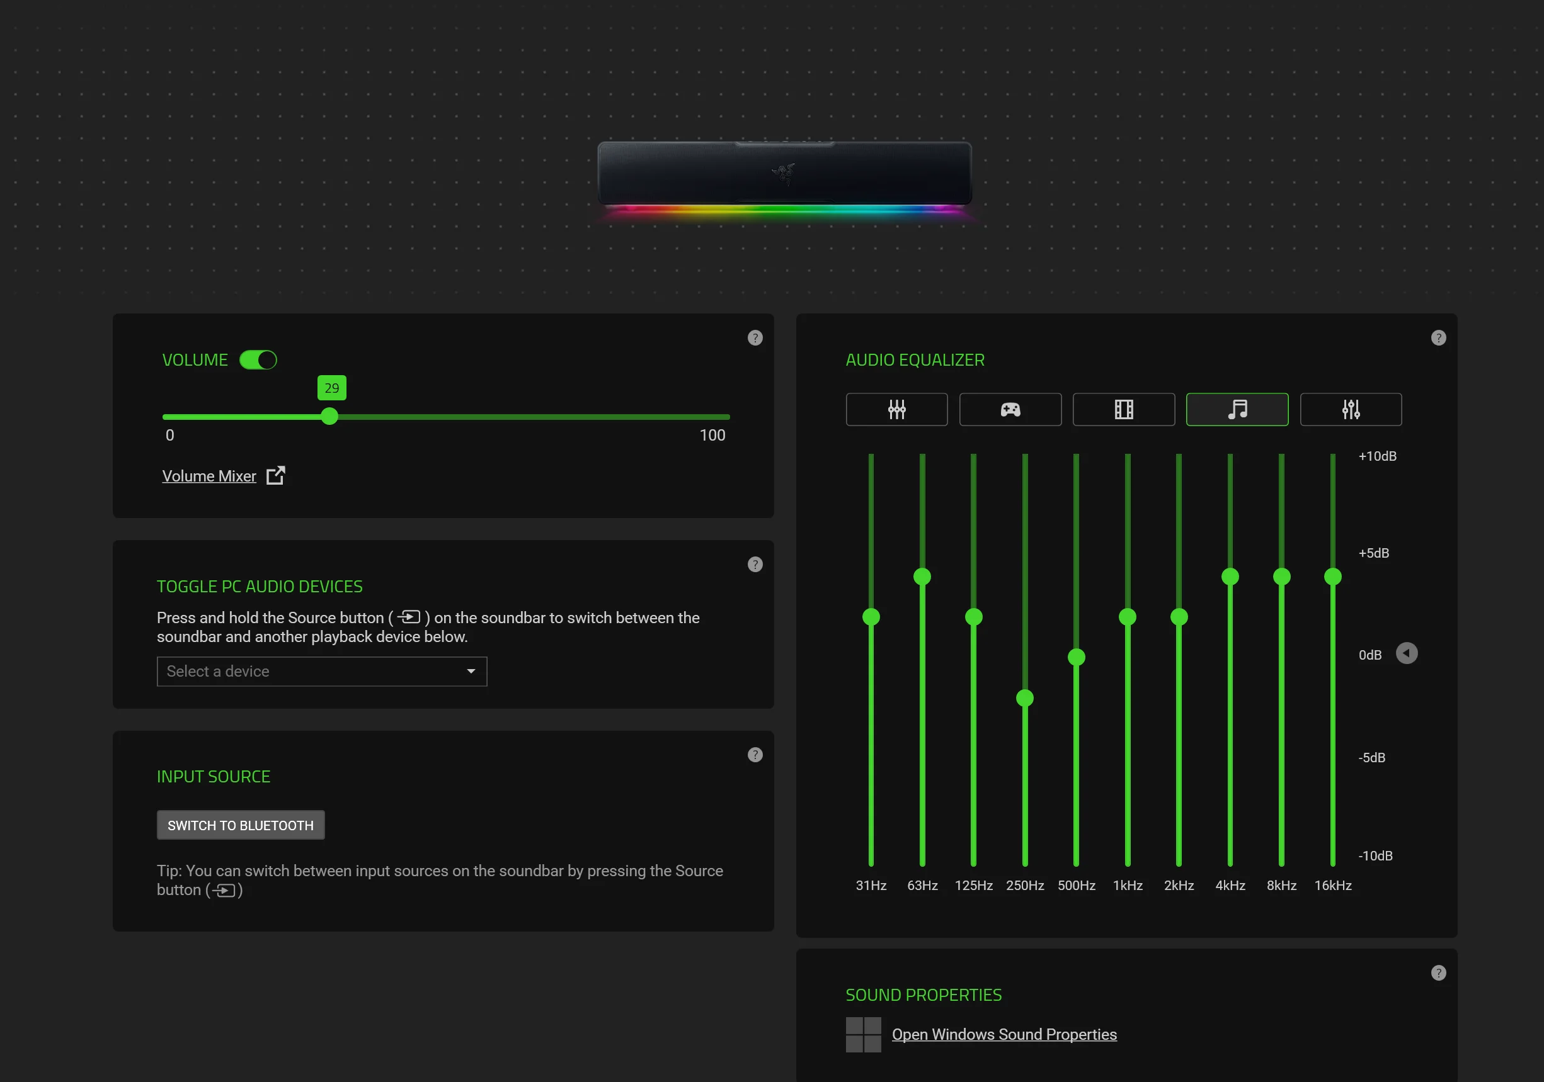Click the help icon in Volume panel

(755, 338)
